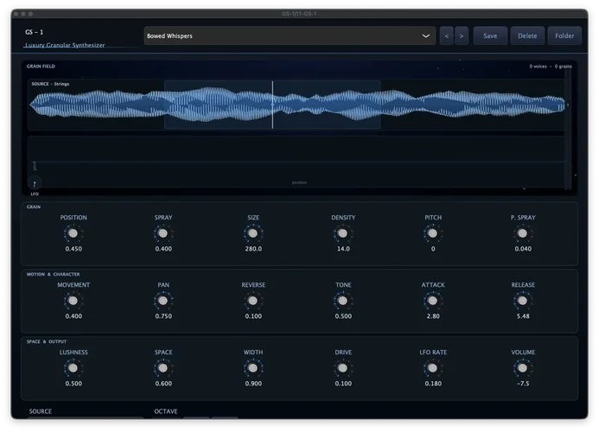Click the MOVEMENT knob
Viewport: 599px width, 432px height.
pos(73,301)
